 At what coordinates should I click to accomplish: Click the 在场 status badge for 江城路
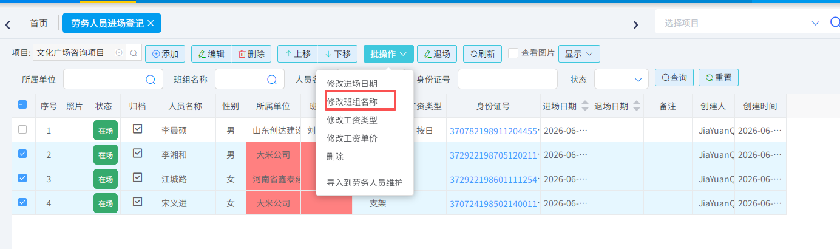pyautogui.click(x=105, y=179)
